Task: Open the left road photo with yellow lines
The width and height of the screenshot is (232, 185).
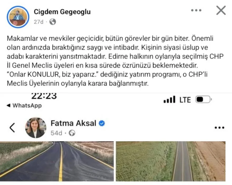Action: 57,161
